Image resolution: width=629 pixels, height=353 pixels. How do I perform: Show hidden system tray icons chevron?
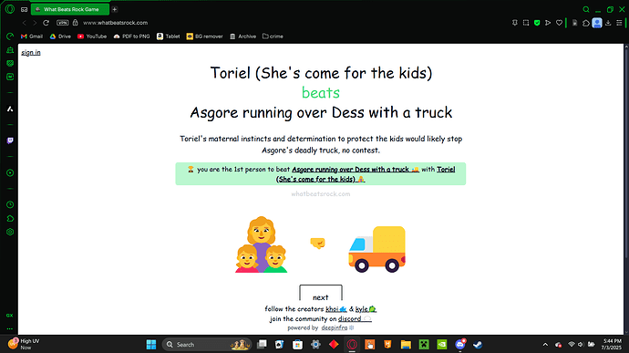(x=545, y=344)
